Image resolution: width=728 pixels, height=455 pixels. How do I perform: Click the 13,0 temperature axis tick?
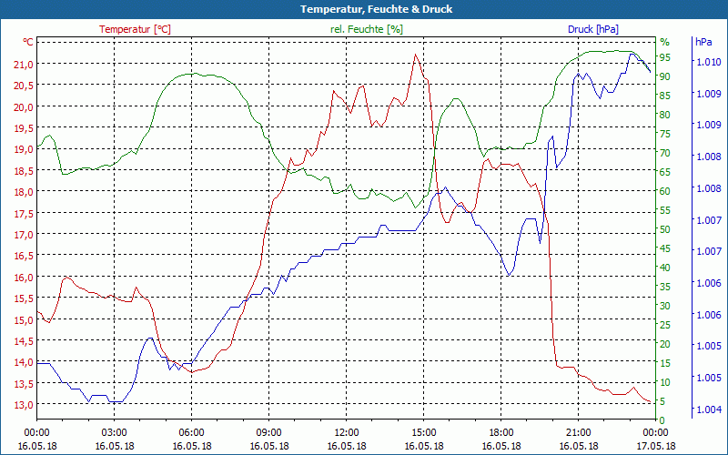click(24, 405)
